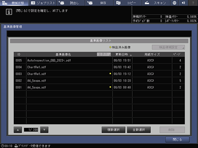Click date cell 06/03 15:12

122,74
